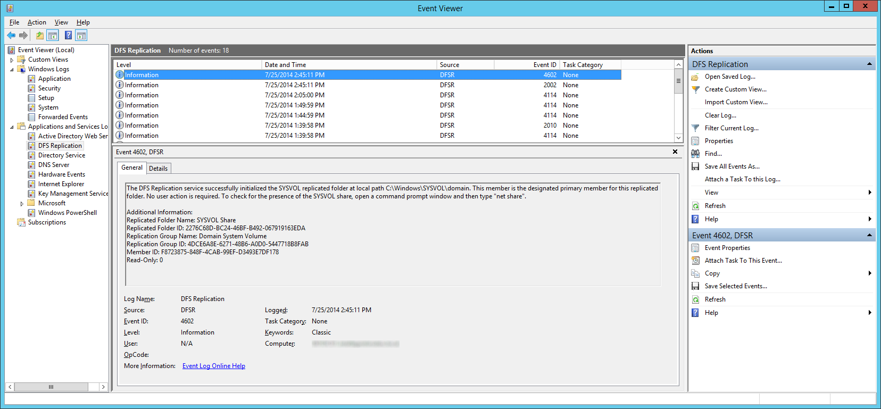Click the Filter Current Log funnel icon
Screen dimensions: 881x409
(695, 128)
